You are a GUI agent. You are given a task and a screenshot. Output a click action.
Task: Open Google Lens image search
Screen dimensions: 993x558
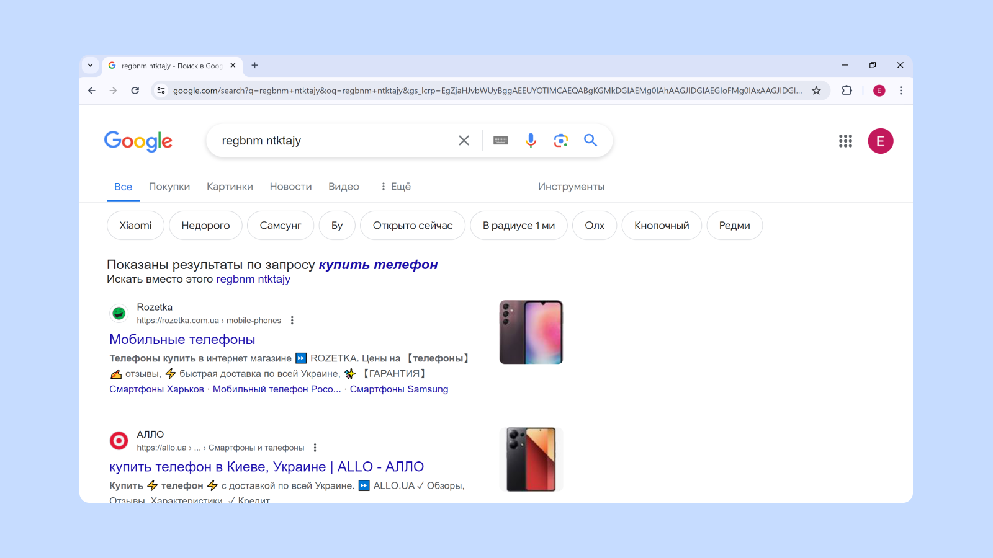point(560,141)
